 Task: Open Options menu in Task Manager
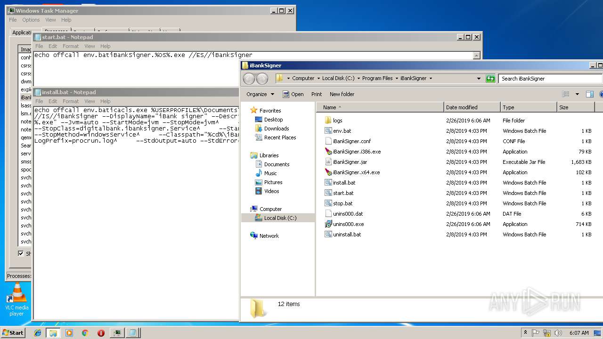(x=31, y=20)
